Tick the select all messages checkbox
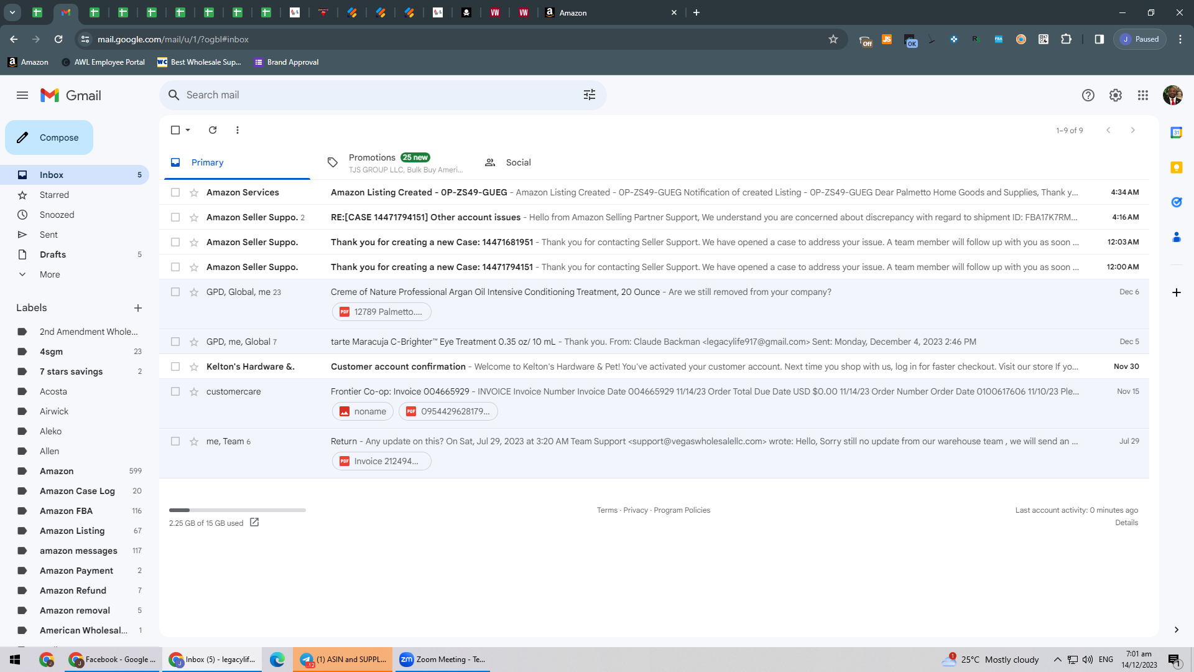 (175, 130)
